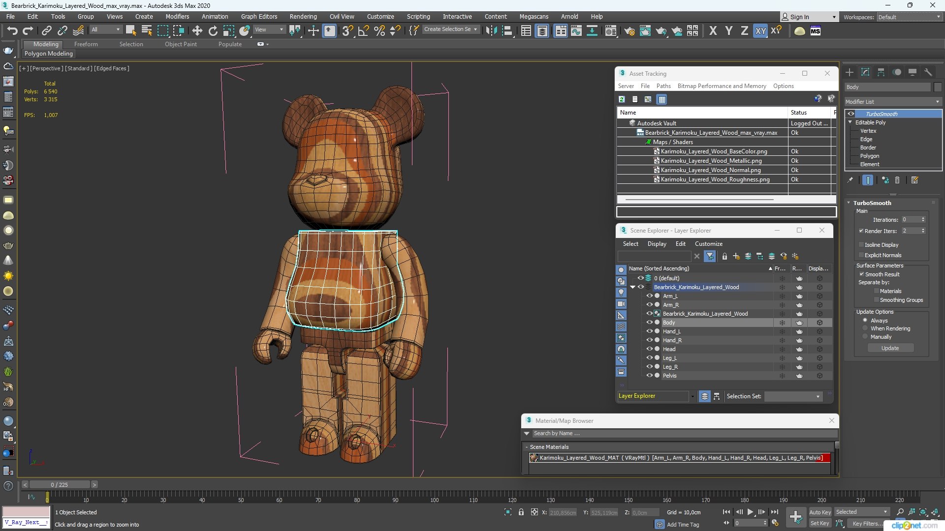Click the time slider 0 / 225 handle
Screen dimensions: 945x531
point(59,485)
